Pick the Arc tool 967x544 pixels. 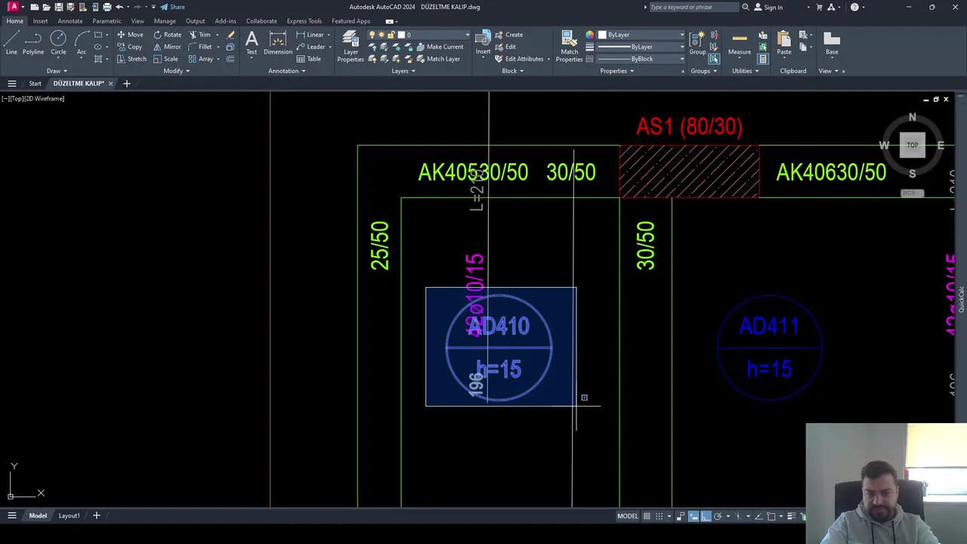82,42
